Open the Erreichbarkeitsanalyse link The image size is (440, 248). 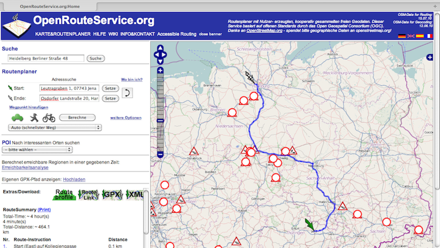point(25,168)
